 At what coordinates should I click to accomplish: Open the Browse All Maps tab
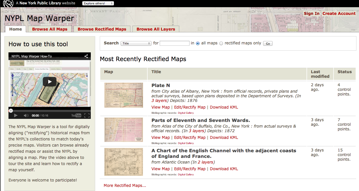[50, 29]
